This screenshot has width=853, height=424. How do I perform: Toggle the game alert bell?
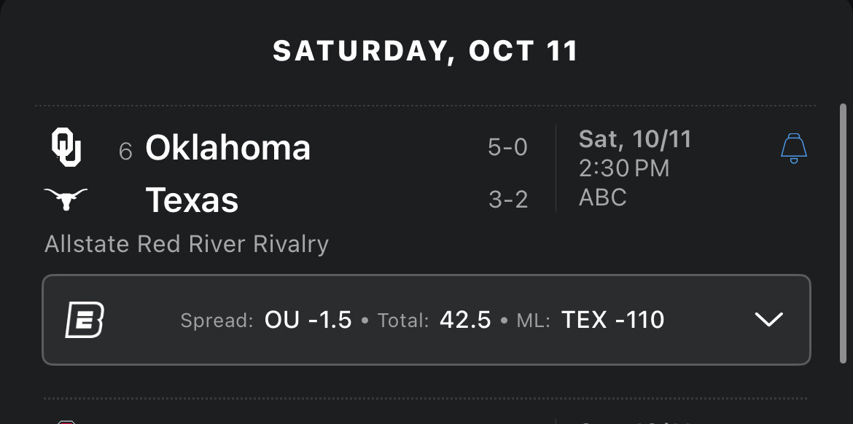point(793,149)
